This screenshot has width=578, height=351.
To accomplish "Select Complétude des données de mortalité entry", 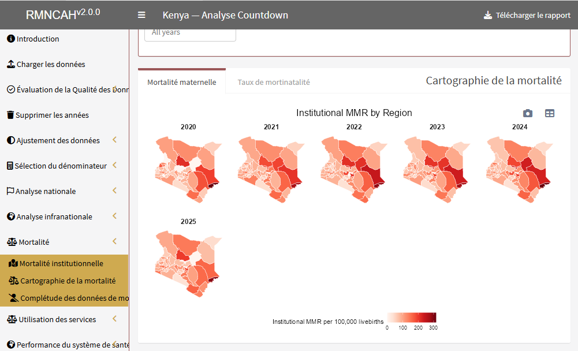I will tap(65, 297).
